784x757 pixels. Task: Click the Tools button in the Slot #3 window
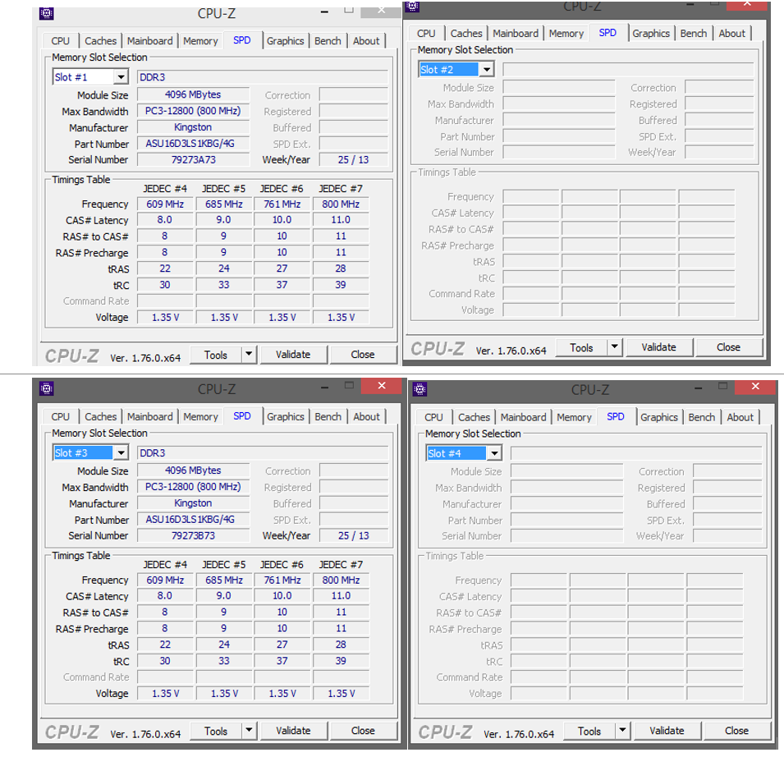point(216,731)
